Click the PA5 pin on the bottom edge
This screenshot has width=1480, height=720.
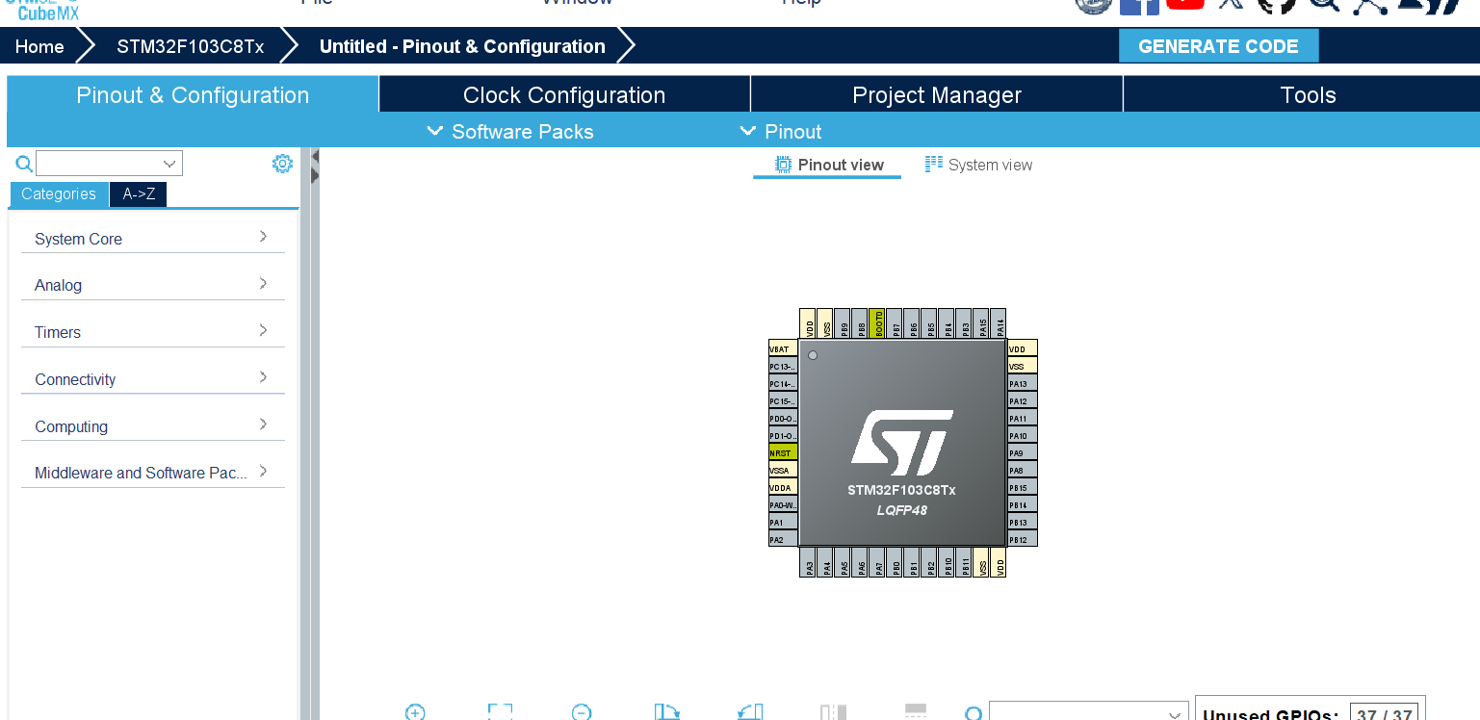point(844,562)
